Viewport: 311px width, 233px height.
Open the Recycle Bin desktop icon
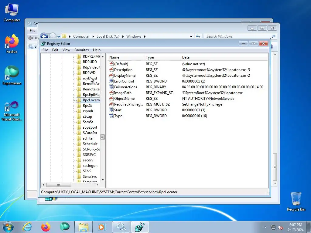296,202
